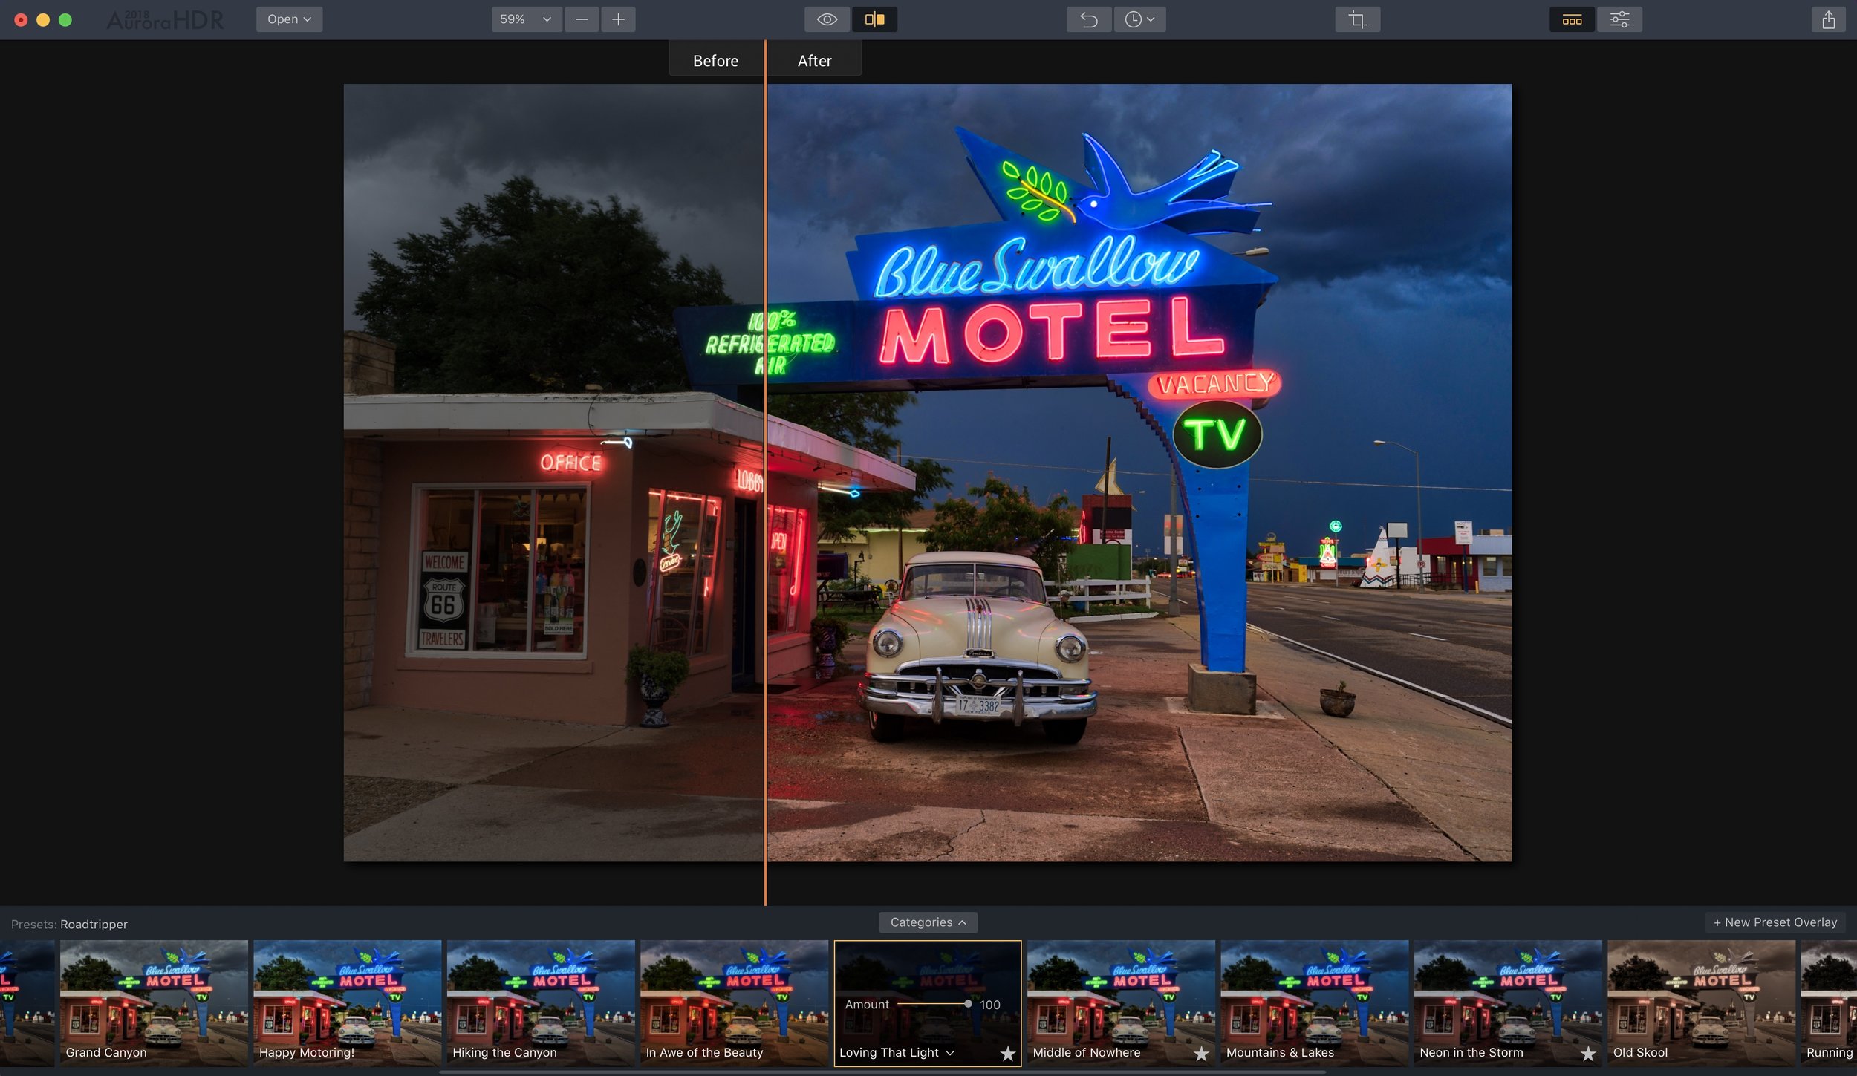Switch to the Before tab label
Image resolution: width=1857 pixels, height=1076 pixels.
click(715, 61)
